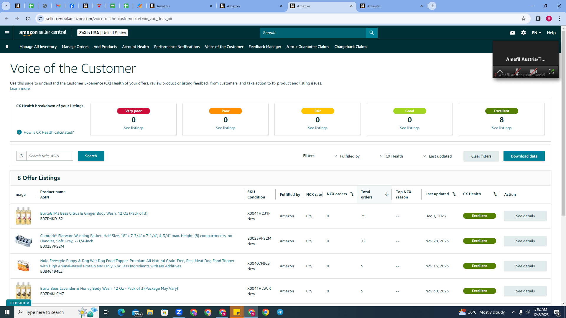Image resolution: width=566 pixels, height=318 pixels.
Task: Toggle the Zoom microphone mute
Action: [517, 71]
